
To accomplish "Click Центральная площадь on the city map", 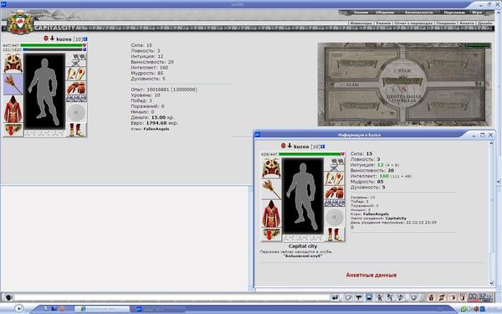I will coord(402,98).
